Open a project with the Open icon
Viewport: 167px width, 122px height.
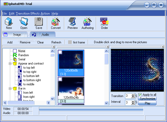click(x=24, y=22)
